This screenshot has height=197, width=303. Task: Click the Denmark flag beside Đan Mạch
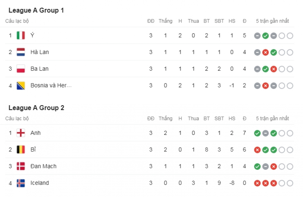(21, 166)
